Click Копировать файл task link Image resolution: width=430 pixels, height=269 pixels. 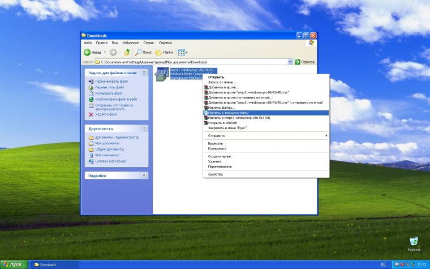109,93
